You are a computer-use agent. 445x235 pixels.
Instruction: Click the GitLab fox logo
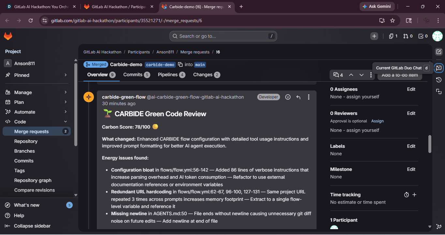click(8, 36)
